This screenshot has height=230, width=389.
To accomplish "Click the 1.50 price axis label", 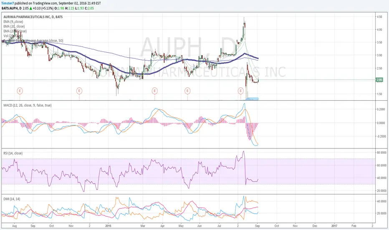I will [379, 94].
